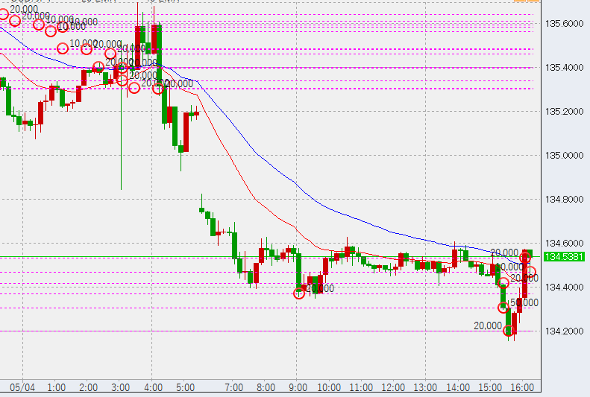Click the green 134.5381 current price tag

[x=564, y=257]
